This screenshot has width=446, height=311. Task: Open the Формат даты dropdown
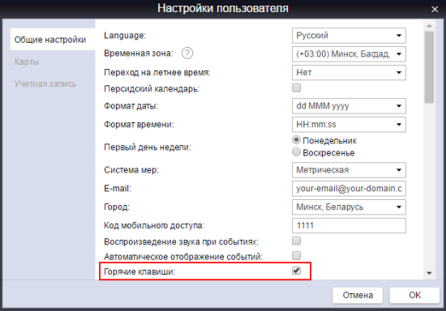coord(349,106)
